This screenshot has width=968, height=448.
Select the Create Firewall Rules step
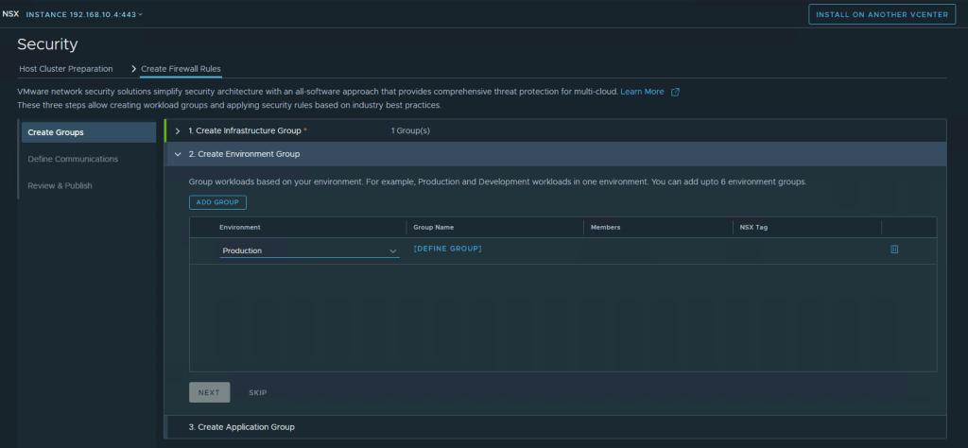[x=181, y=69]
